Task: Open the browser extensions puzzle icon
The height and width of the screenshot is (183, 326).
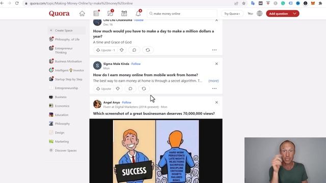Action: [320, 4]
